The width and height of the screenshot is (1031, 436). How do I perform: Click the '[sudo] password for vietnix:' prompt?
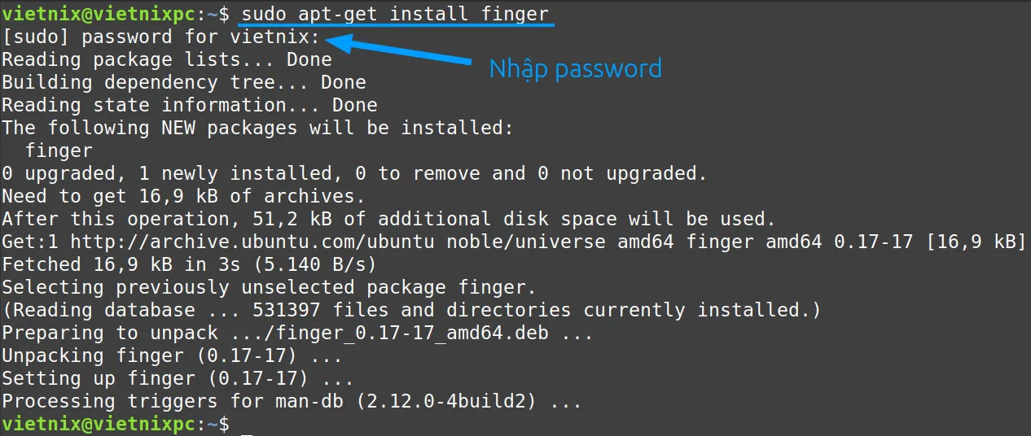[162, 37]
